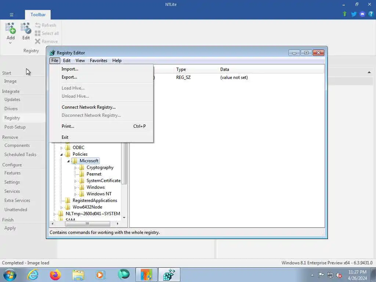Click the File menu header
The height and width of the screenshot is (282, 376).
[55, 61]
